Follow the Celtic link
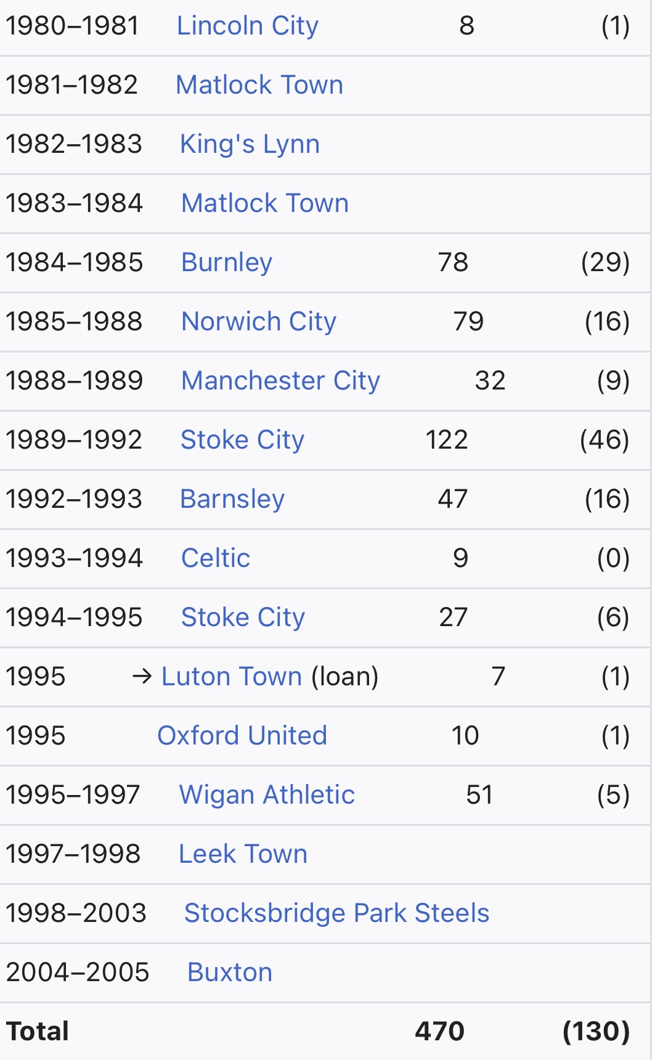This screenshot has height=1060, width=655. [216, 558]
